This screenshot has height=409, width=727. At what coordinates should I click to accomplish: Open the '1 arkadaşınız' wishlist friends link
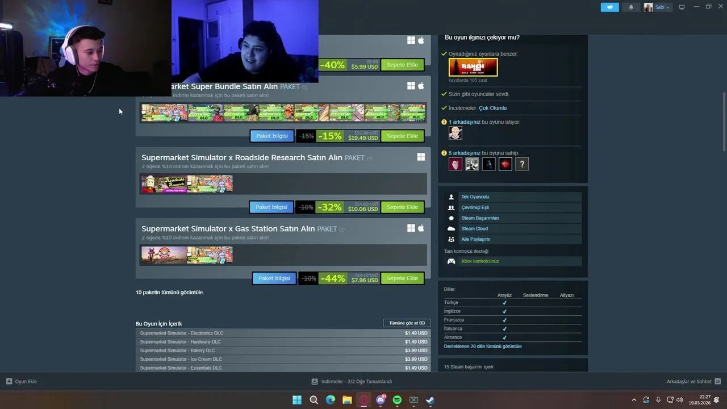point(464,122)
